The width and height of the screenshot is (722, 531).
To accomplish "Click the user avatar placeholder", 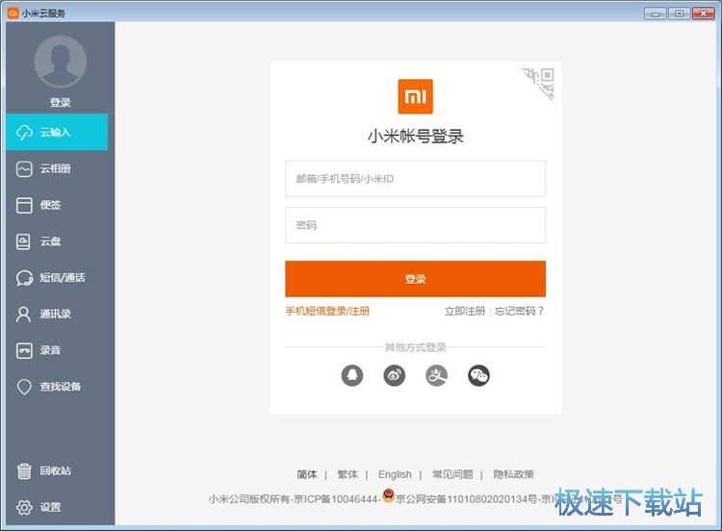I will [61, 62].
